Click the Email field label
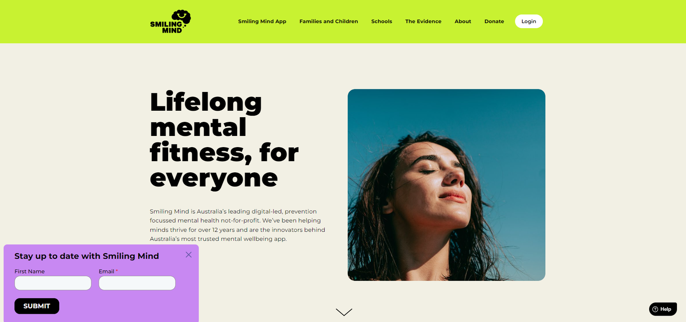686x322 pixels. click(x=106, y=272)
